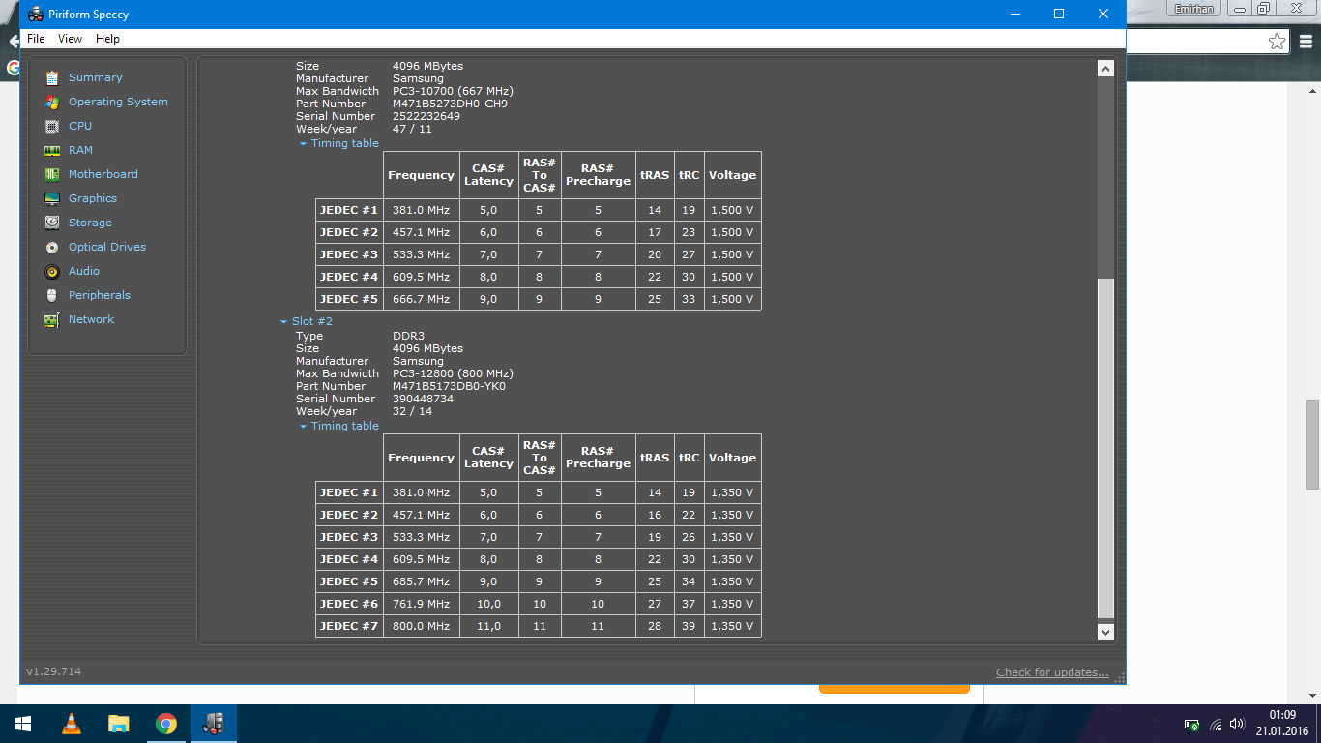
Task: Click the Chrome page scrollbar thumb
Action: coord(1313,445)
